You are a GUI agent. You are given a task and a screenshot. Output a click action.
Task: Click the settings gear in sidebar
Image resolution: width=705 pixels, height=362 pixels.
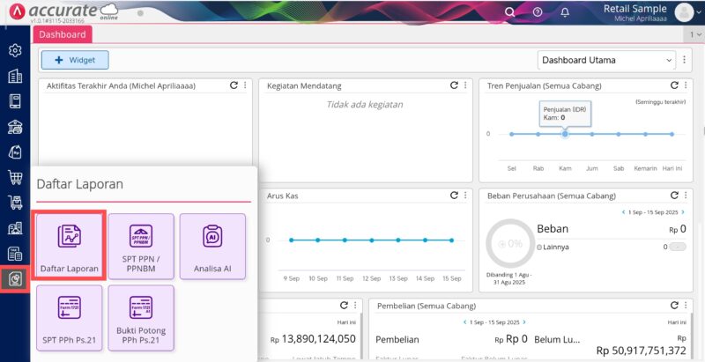15,50
